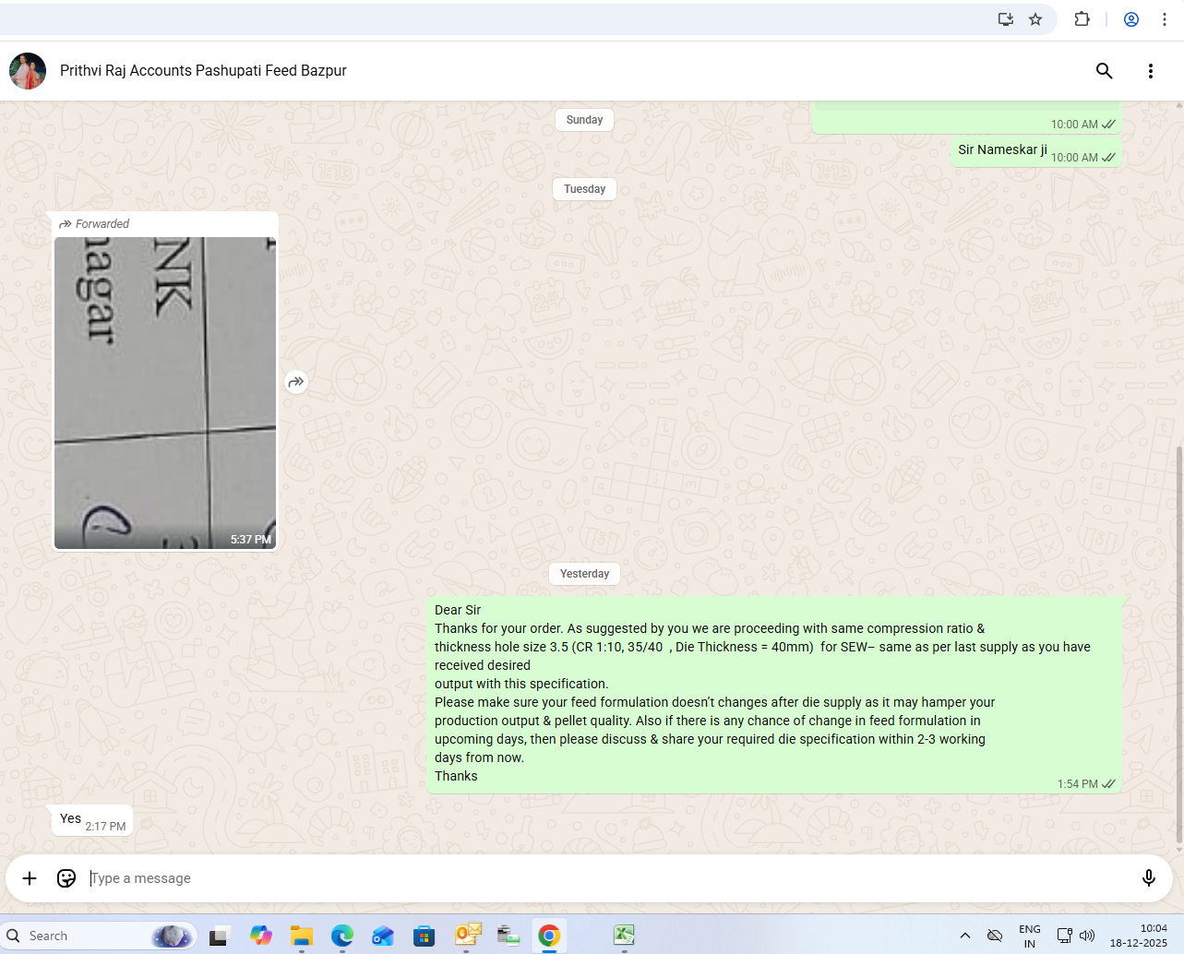Screen dimensions: 1184x954
Task: Open the emoji and sticker picker
Action: coord(66,878)
